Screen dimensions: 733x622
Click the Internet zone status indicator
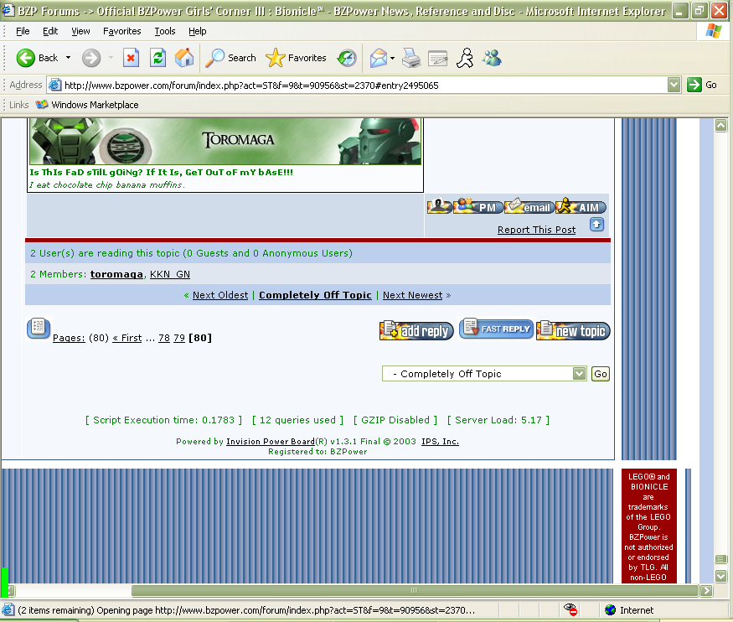[x=629, y=609]
